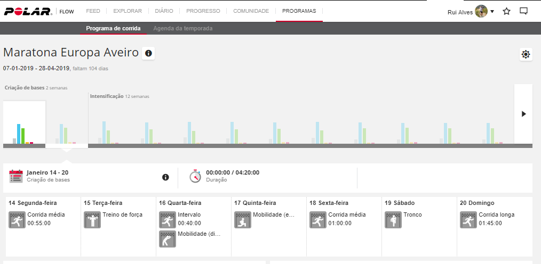This screenshot has height=264, width=541.
Task: Select Saturday's Tronco core workout icon
Action: point(393,219)
